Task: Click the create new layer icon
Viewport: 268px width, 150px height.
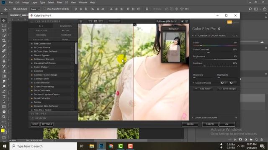Action: click(x=256, y=140)
